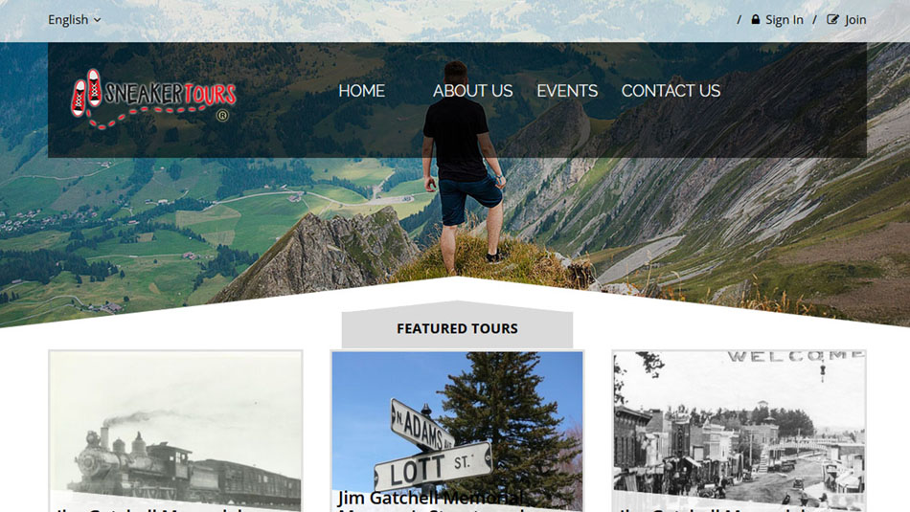Click the red sneakers icon in the logo
Screen dimensions: 910x512
[x=86, y=93]
